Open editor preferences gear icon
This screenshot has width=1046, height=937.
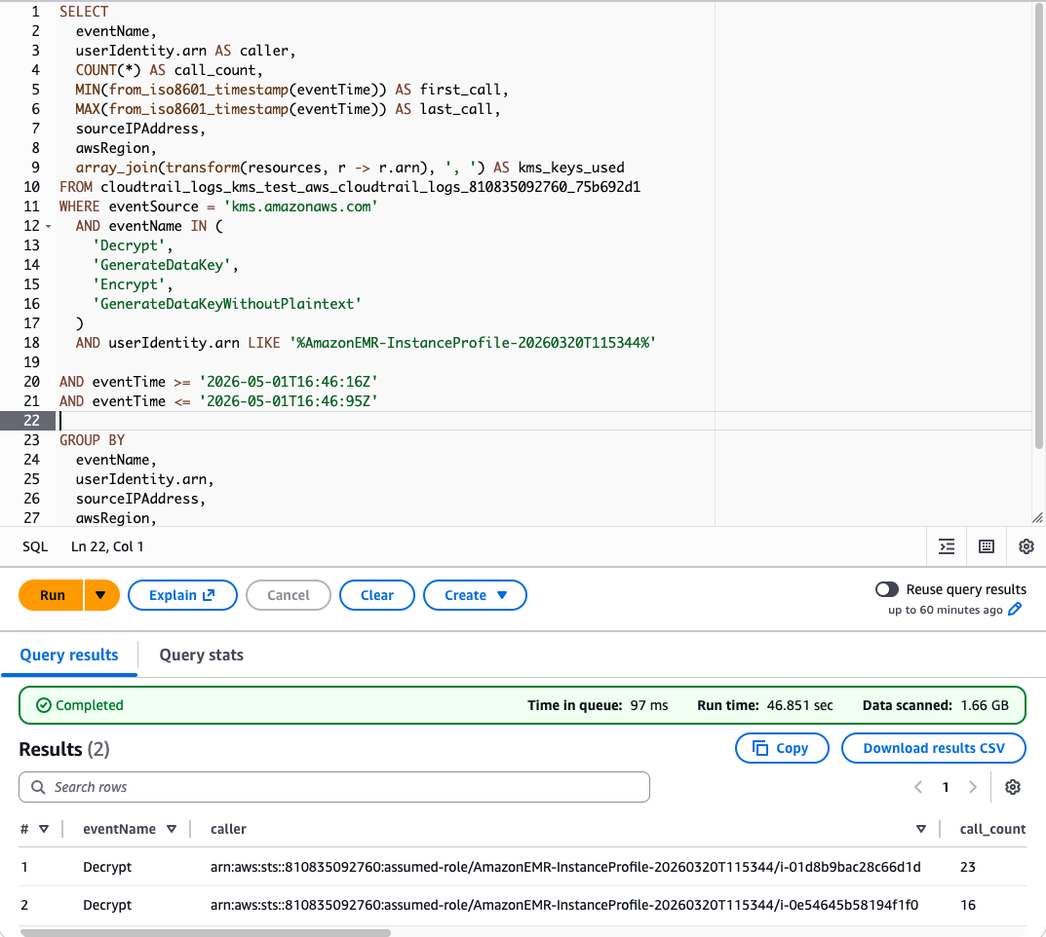pyautogui.click(x=1026, y=546)
